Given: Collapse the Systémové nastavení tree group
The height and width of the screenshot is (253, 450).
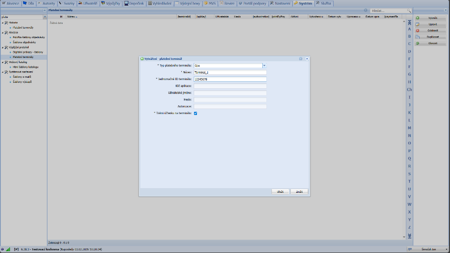Looking at the screenshot, I should (2, 72).
